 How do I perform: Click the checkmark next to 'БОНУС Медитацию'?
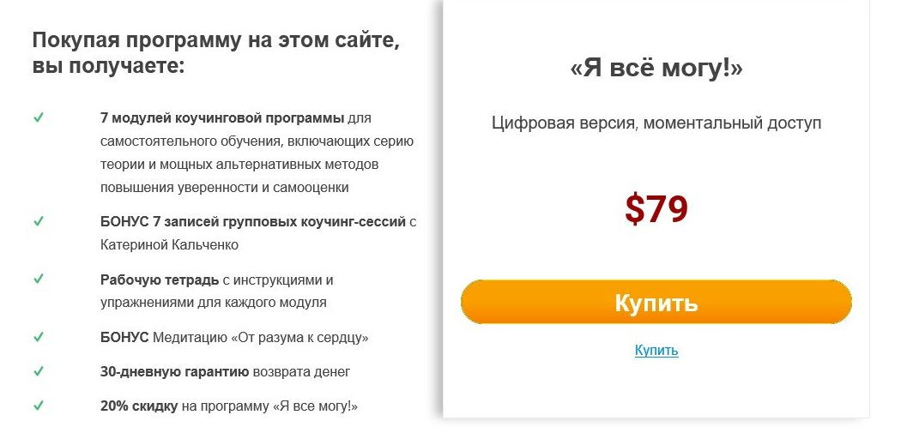point(39,337)
